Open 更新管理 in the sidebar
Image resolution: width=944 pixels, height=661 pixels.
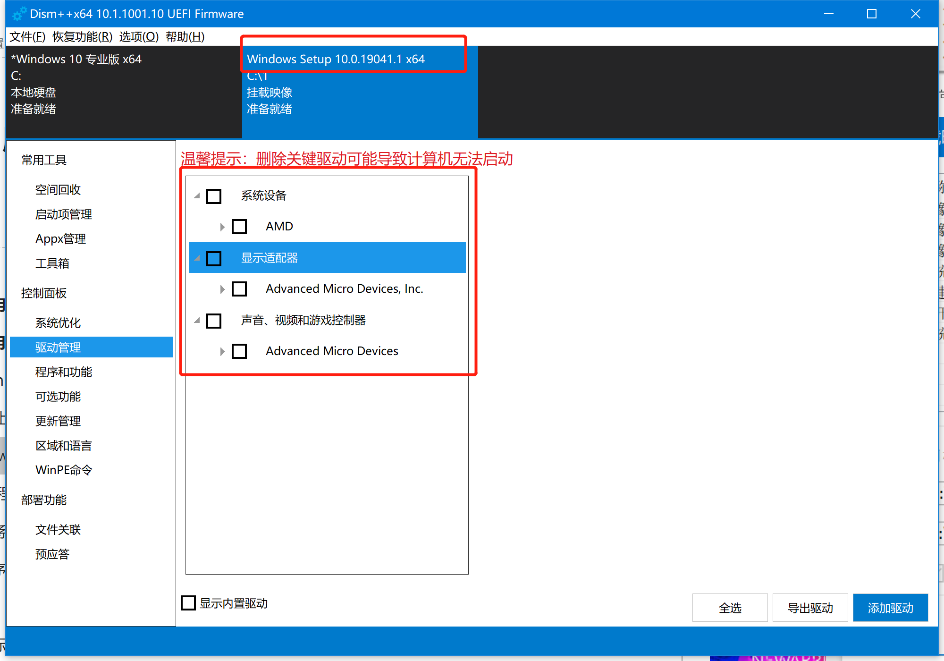click(58, 421)
